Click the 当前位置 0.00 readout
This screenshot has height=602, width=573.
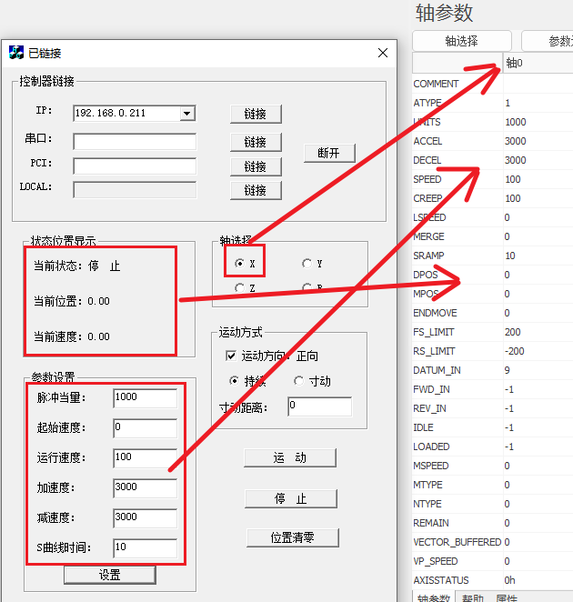coord(72,301)
